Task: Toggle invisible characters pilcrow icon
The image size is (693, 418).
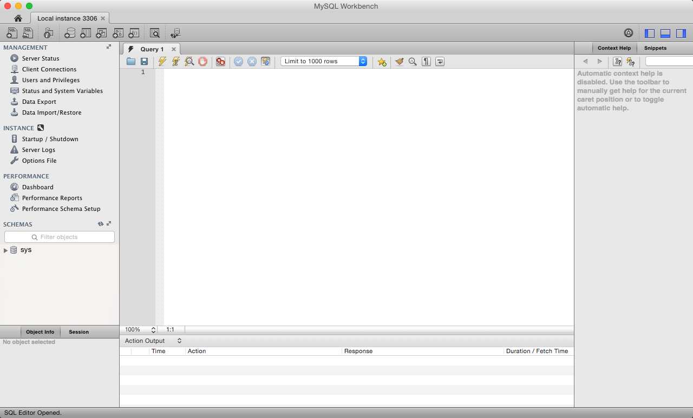Action: point(426,62)
